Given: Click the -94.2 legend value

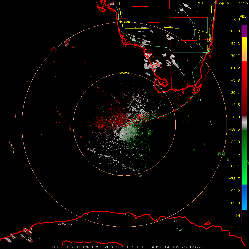Looking at the screenshot, I should click(x=234, y=191).
